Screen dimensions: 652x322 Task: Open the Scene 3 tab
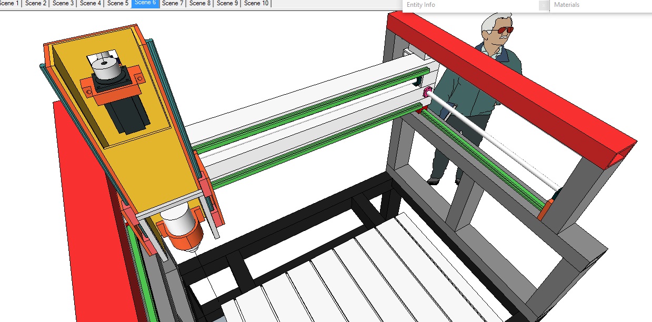pos(63,3)
